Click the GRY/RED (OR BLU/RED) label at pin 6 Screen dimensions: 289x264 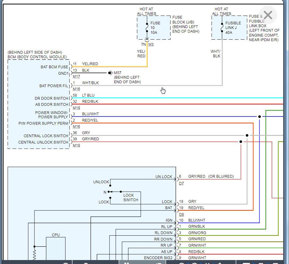tap(211, 177)
